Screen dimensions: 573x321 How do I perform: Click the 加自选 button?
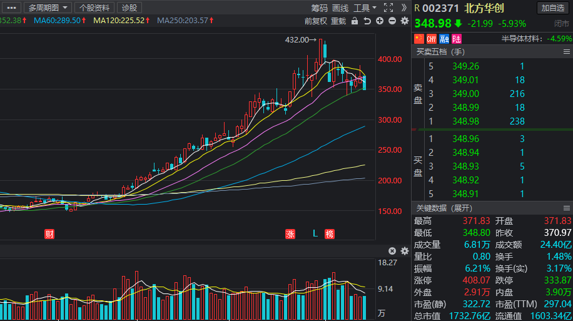(x=553, y=8)
